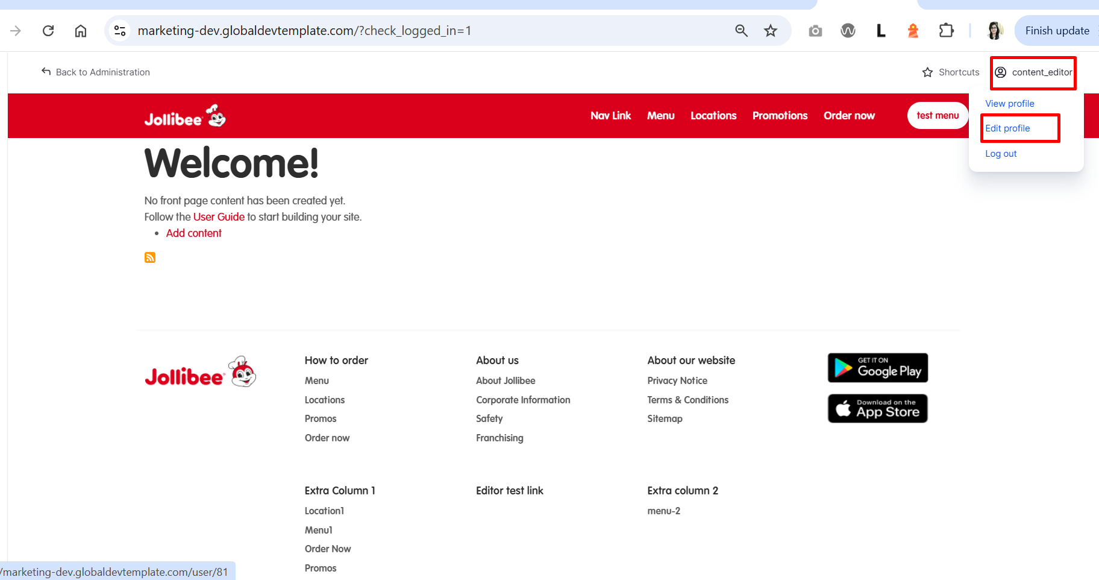Click the test menu button
Screen dimensions: 1099x580
coord(938,116)
